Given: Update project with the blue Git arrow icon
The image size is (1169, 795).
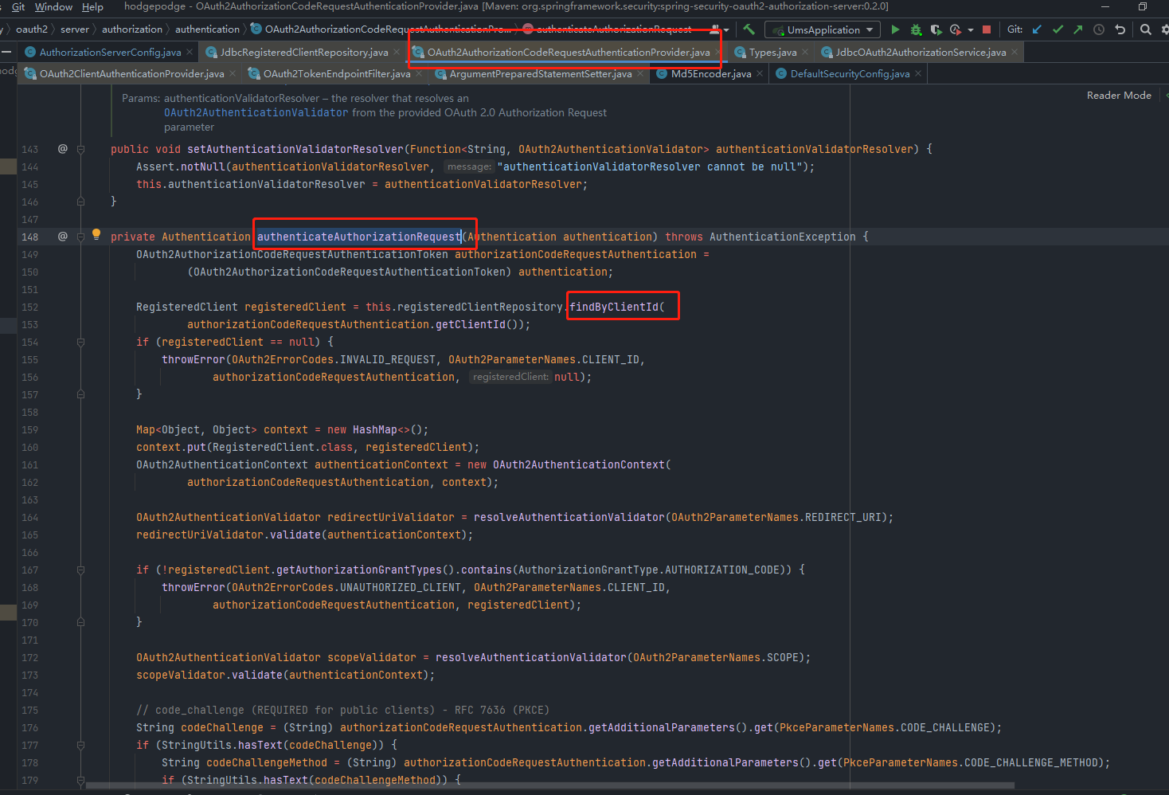Looking at the screenshot, I should (1038, 29).
